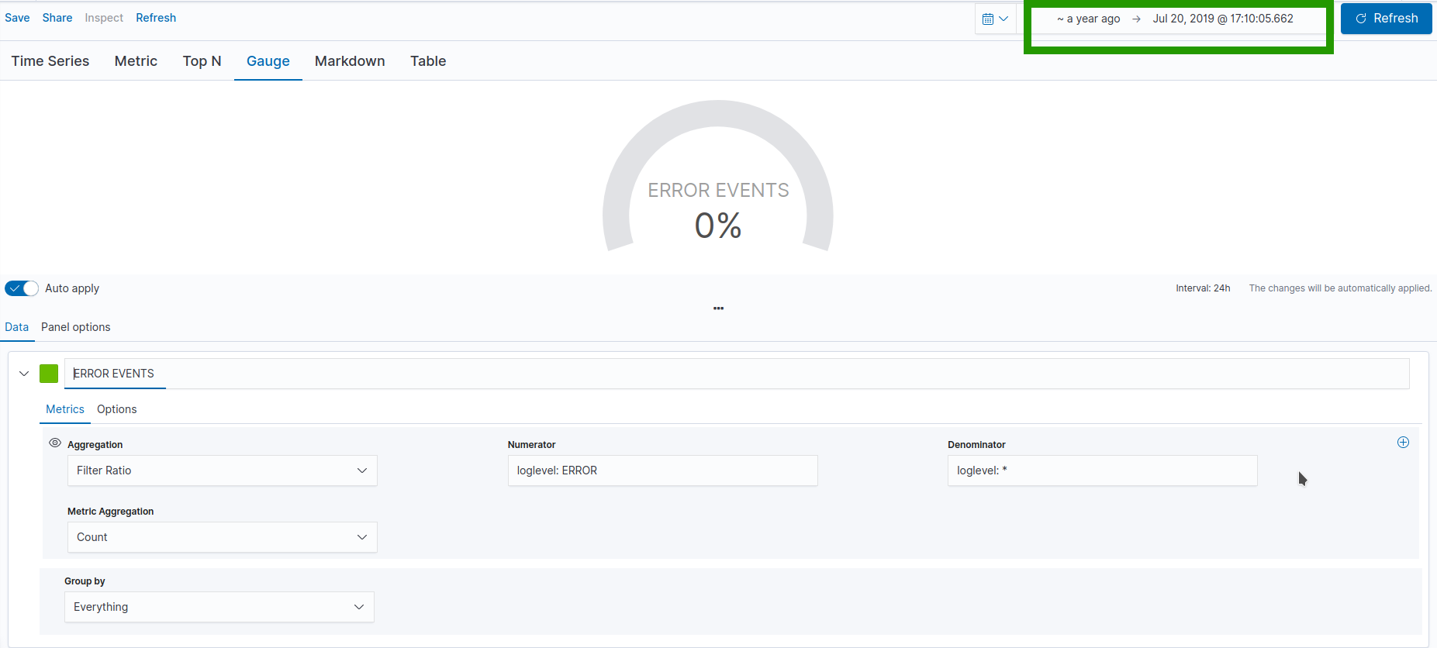1437x648 pixels.
Task: Open the Panel options tab
Action: pyautogui.click(x=76, y=327)
